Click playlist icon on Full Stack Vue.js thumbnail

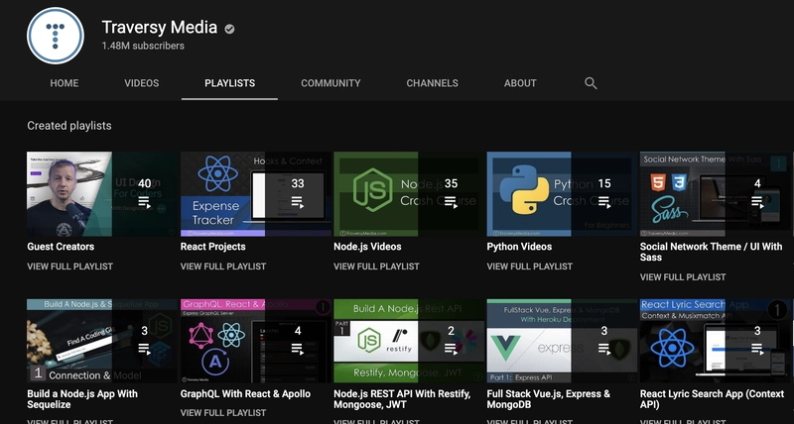pyautogui.click(x=604, y=350)
